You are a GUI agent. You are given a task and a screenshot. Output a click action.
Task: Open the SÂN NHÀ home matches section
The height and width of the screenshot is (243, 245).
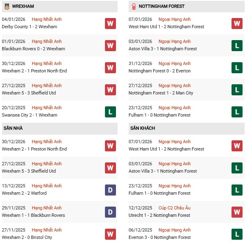click(x=13, y=128)
